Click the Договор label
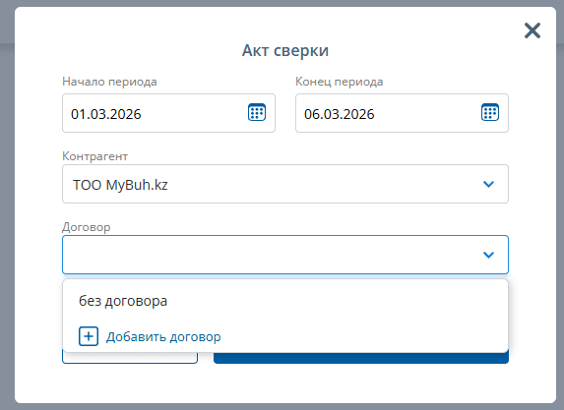 click(87, 227)
